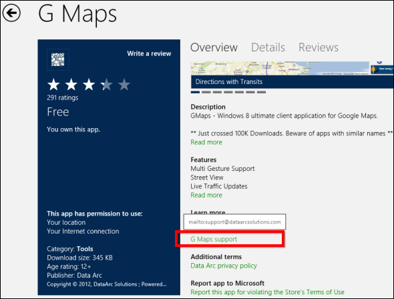Click the Category: Tools text
394x299 pixels.
[70, 249]
